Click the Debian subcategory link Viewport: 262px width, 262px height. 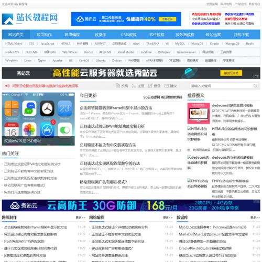(x=117, y=60)
